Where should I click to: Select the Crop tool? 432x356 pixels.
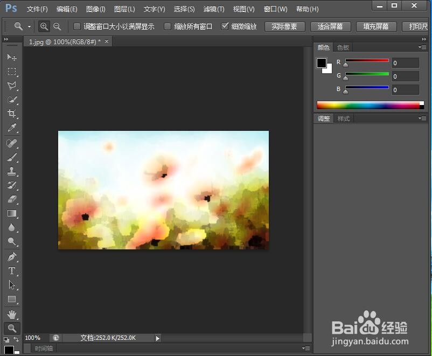point(11,114)
